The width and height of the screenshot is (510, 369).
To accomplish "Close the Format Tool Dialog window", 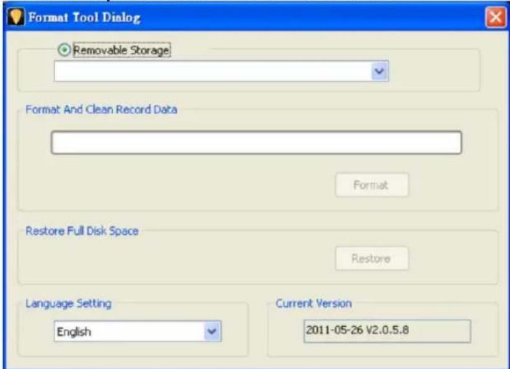I will point(495,17).
